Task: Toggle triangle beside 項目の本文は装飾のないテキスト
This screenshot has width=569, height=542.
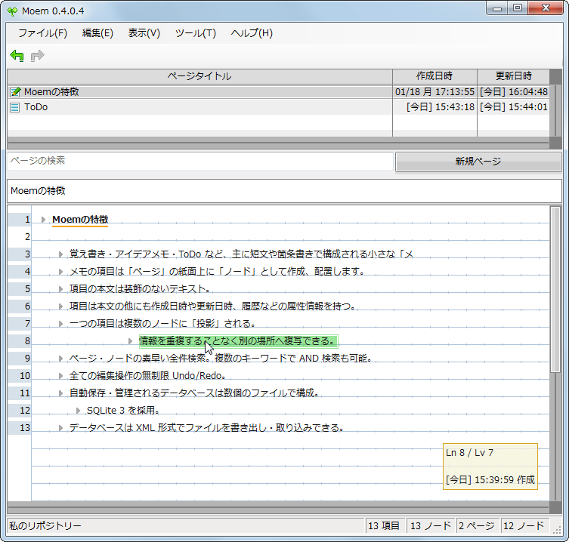Action: (x=61, y=289)
